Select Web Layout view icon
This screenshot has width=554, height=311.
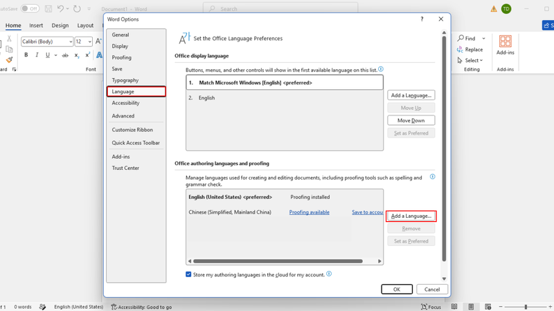488,307
